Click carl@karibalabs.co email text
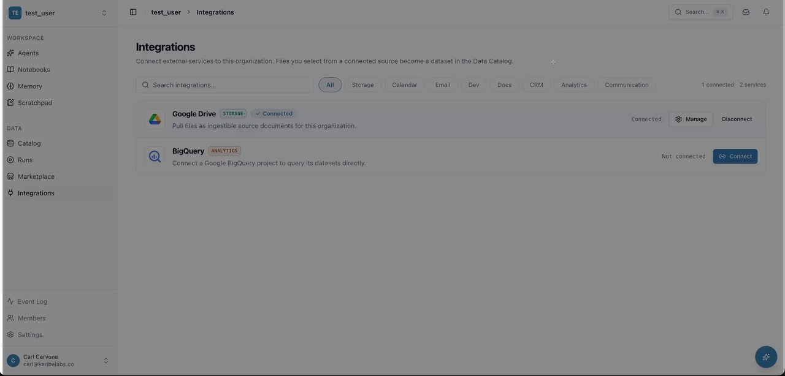The height and width of the screenshot is (376, 785). (x=48, y=364)
